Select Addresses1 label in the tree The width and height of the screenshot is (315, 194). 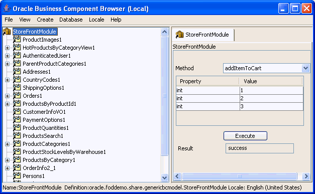click(37, 72)
